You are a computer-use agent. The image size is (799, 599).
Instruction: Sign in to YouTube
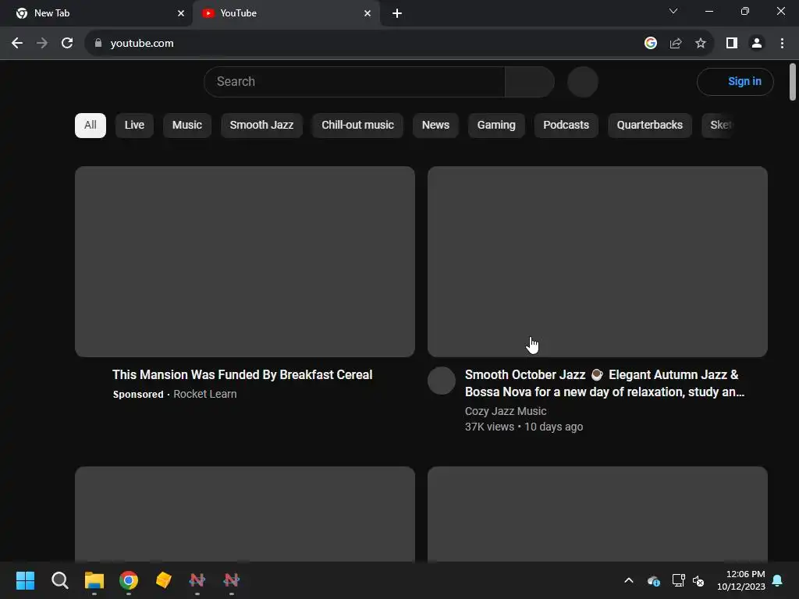coord(735,81)
